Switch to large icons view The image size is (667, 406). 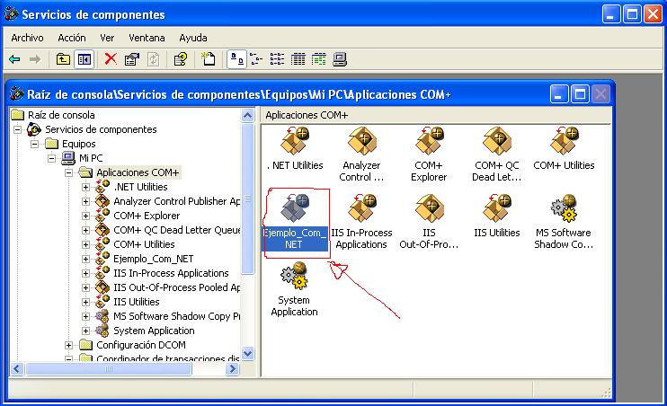pos(236,59)
